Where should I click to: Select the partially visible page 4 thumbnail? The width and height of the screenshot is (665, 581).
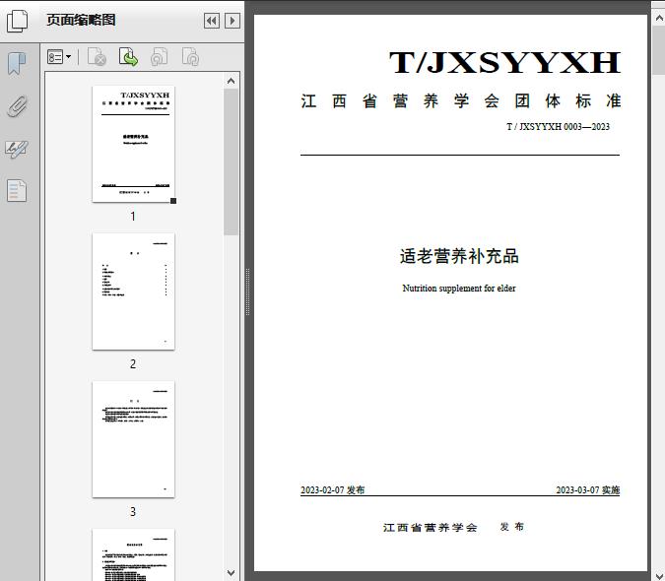[x=133, y=554]
